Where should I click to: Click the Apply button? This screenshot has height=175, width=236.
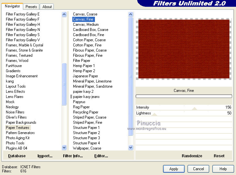[174, 169]
